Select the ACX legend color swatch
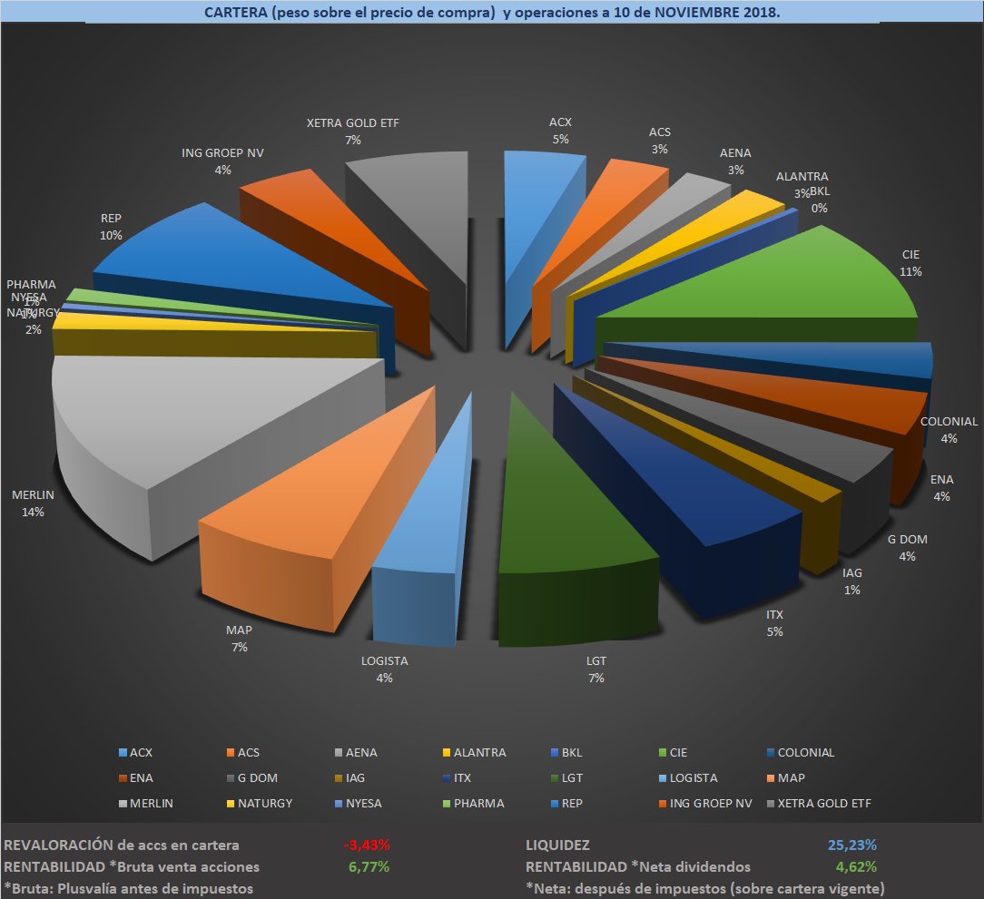 tap(123, 752)
